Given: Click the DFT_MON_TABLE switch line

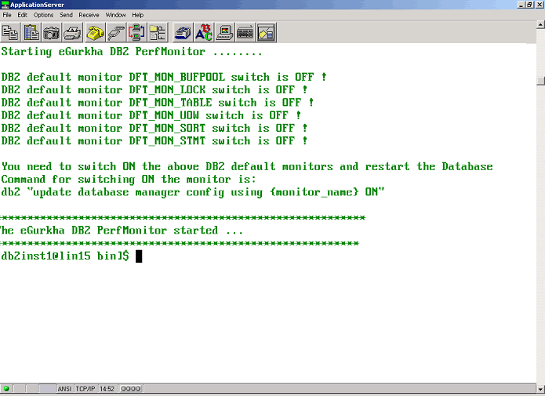Looking at the screenshot, I should click(157, 103).
